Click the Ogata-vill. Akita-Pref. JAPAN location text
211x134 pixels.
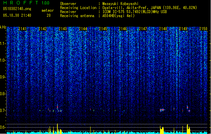click(x=150, y=8)
